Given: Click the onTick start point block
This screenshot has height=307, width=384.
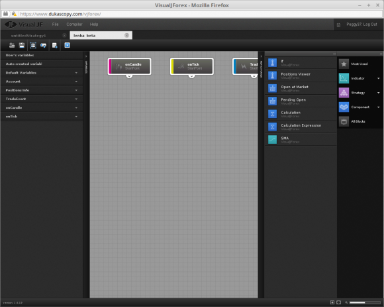Looking at the screenshot, I should [x=192, y=66].
